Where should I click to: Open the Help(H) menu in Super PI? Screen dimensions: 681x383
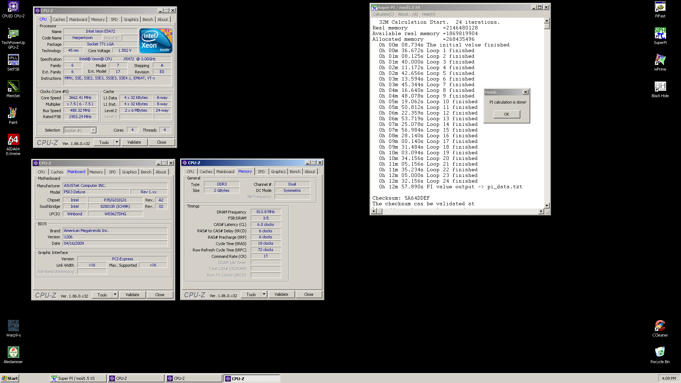428,14
